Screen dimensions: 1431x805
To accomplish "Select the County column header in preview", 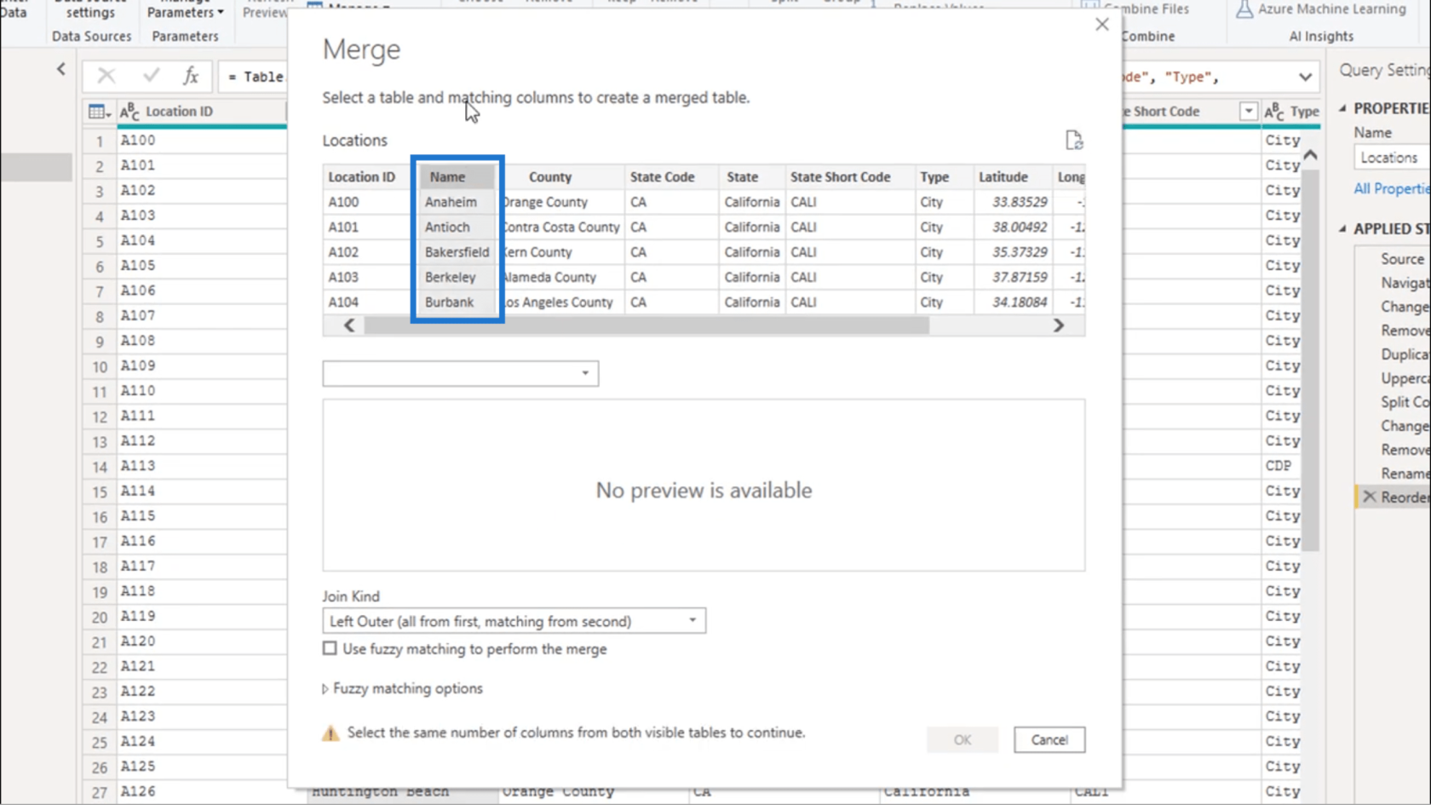I will click(549, 177).
